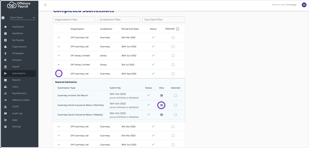This screenshot has height=148, width=309.
Task: Click the Offshore Payroll logo
Action: click(19, 5)
